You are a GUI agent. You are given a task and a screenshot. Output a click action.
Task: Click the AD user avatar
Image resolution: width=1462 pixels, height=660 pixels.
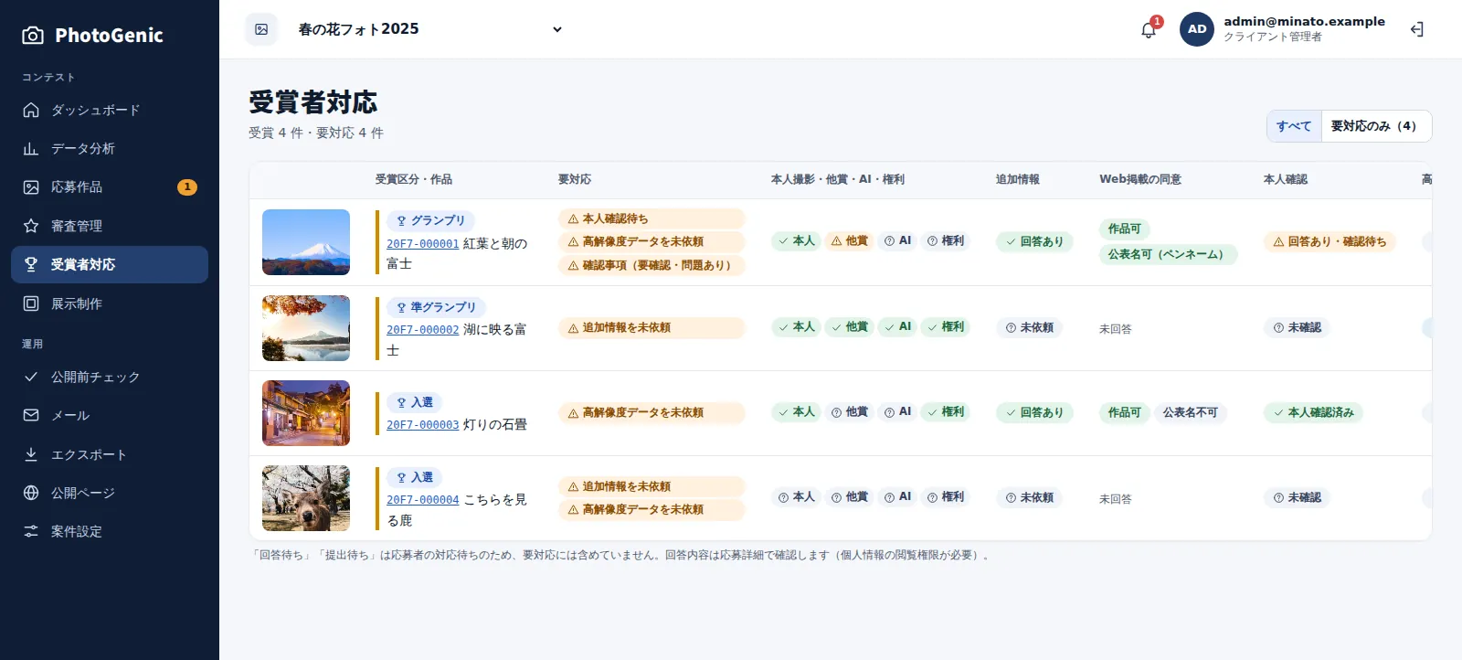[x=1197, y=29]
